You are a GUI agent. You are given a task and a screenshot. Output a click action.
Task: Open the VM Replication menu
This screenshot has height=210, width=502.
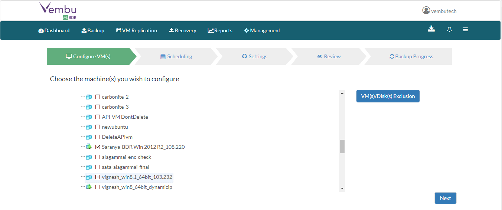(x=137, y=30)
